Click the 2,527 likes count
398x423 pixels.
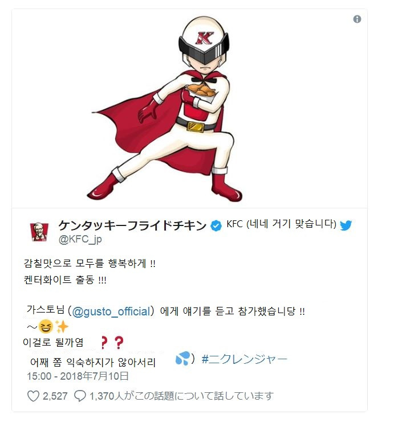click(55, 396)
